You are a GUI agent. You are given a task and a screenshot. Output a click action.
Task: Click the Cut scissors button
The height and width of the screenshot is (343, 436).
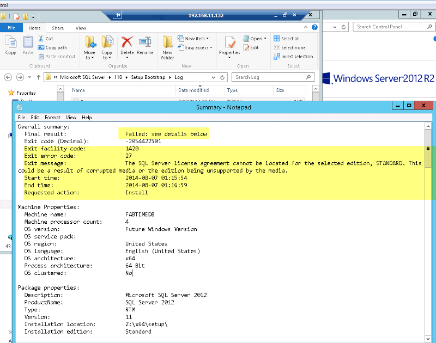coord(46,39)
